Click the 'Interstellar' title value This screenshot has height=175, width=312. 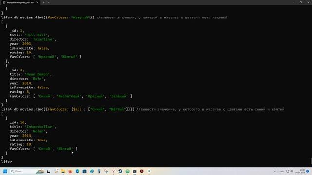(x=39, y=127)
